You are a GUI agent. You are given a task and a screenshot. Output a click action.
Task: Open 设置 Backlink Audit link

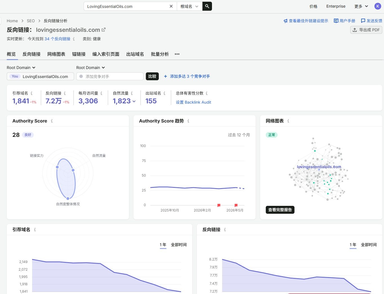point(193,102)
